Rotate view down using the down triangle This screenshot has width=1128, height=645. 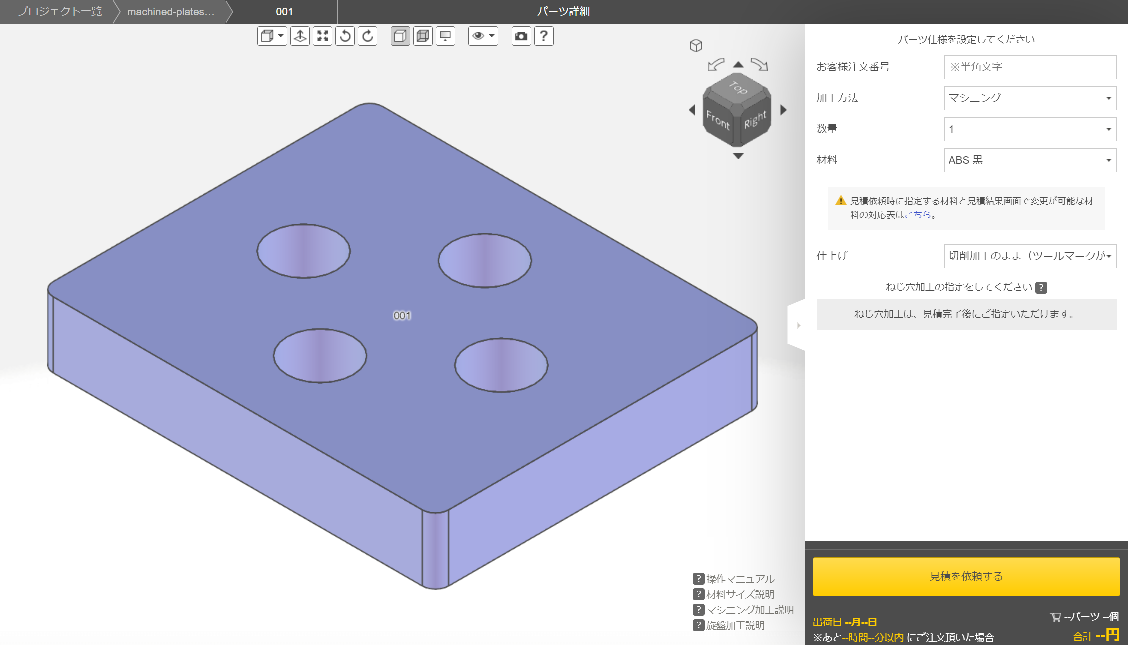[738, 156]
